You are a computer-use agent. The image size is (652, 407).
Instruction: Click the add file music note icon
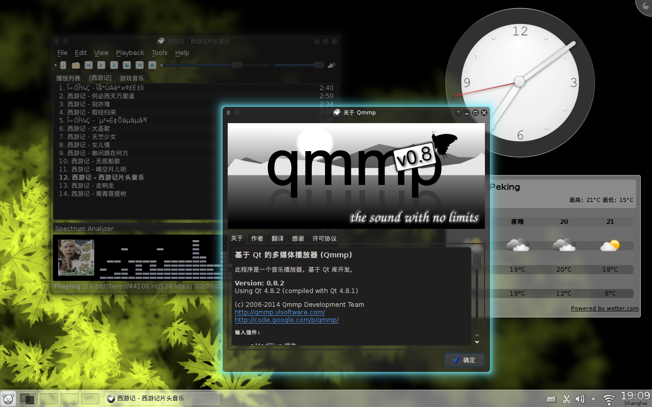click(x=63, y=65)
